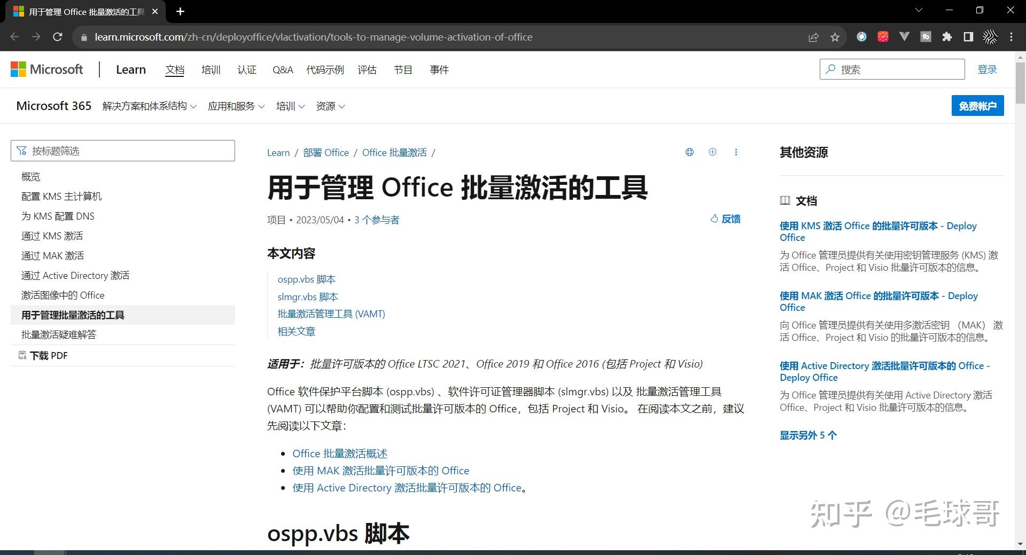Select the 培训 top navigation item

click(211, 70)
